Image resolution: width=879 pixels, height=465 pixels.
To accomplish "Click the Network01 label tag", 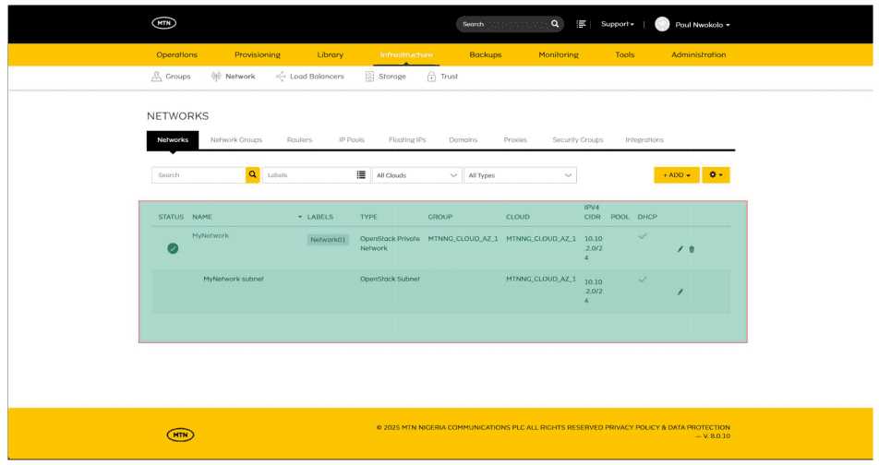I will coord(328,240).
